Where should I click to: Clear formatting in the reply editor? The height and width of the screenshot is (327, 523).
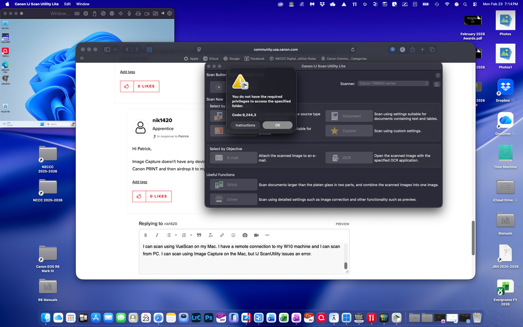coord(211,235)
